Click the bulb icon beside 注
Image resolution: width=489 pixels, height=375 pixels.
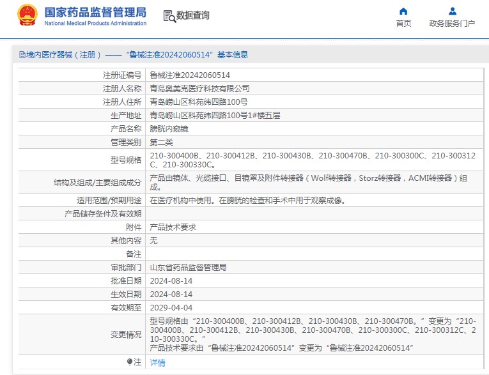(x=130, y=362)
